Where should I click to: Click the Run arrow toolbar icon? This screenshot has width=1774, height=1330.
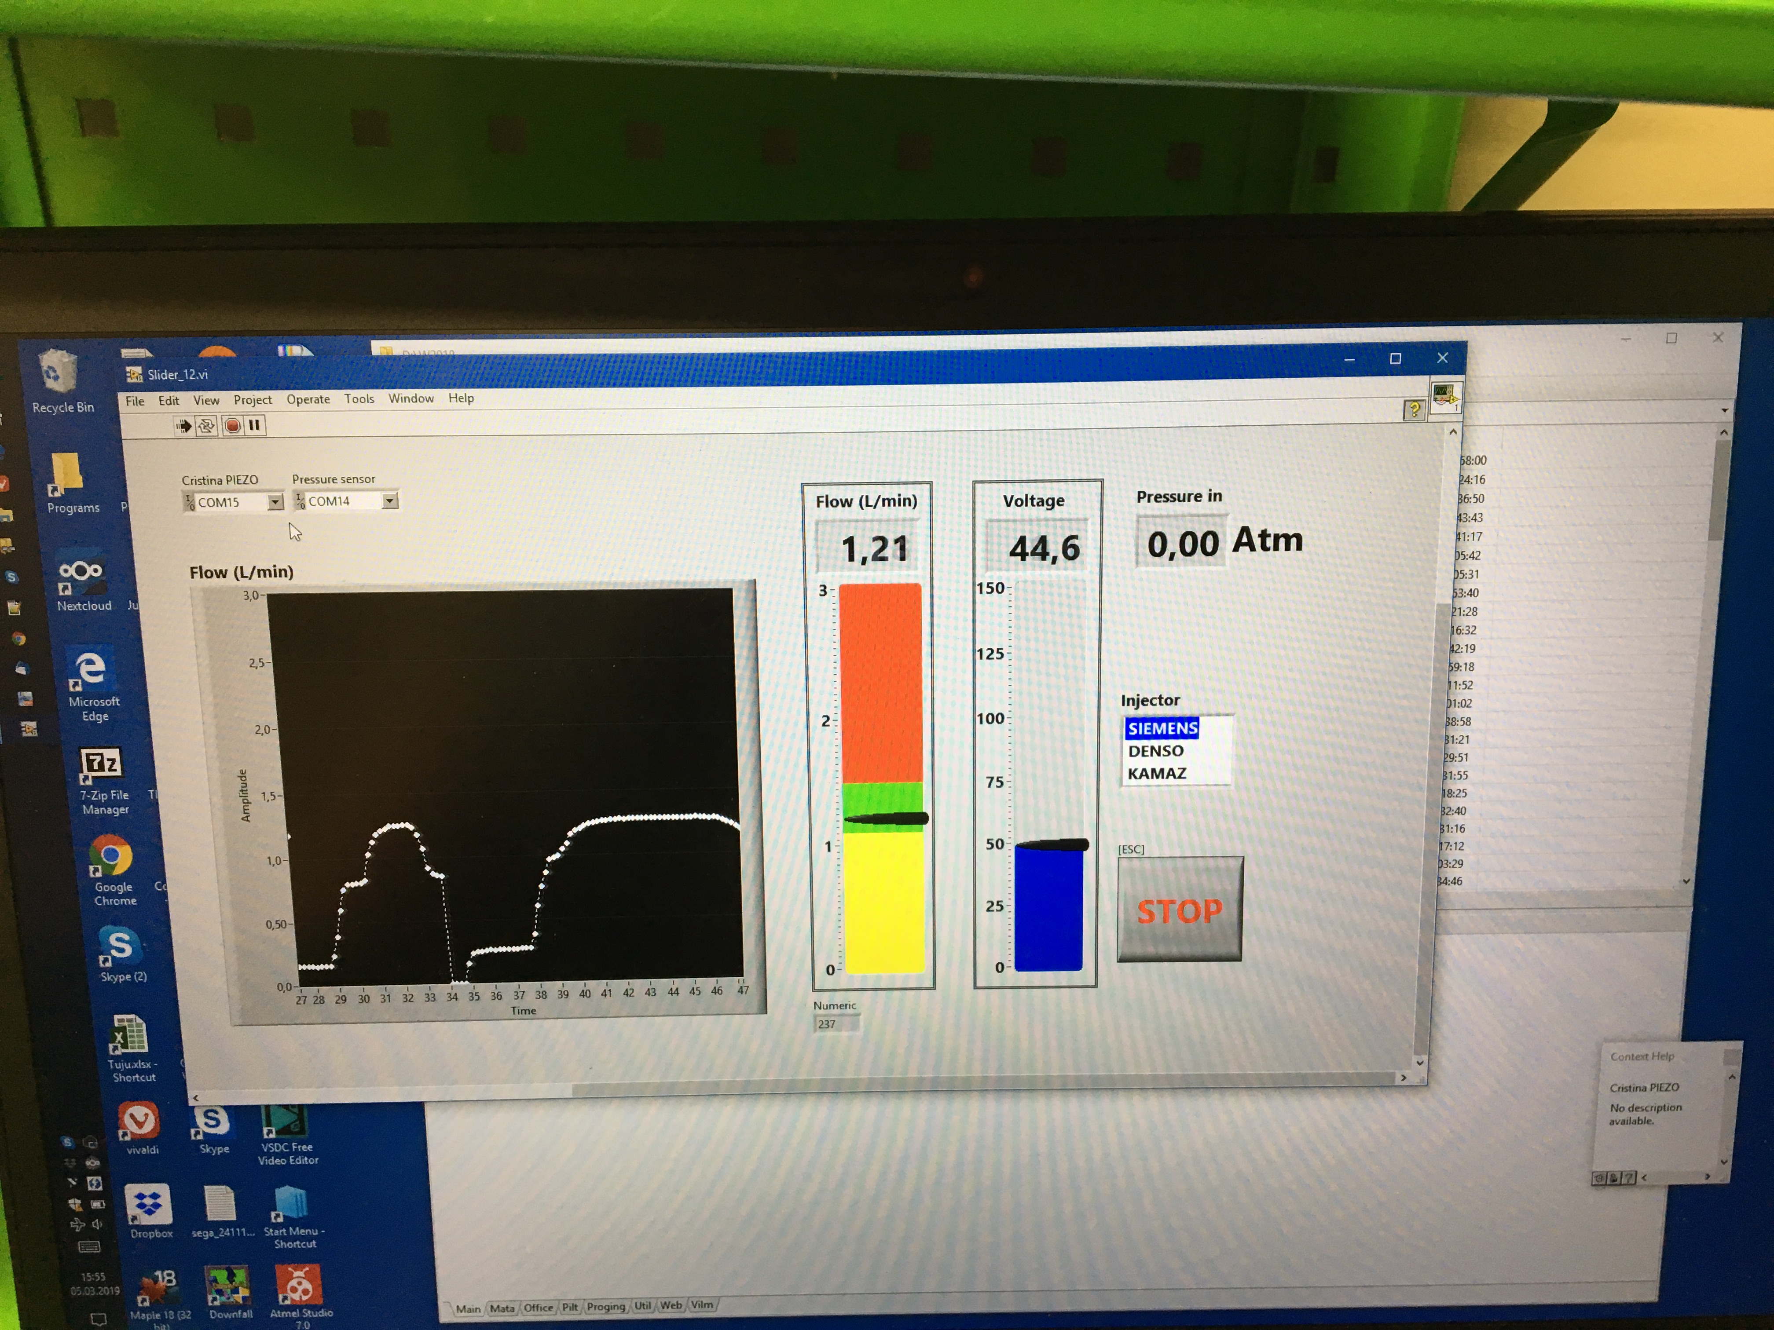183,426
